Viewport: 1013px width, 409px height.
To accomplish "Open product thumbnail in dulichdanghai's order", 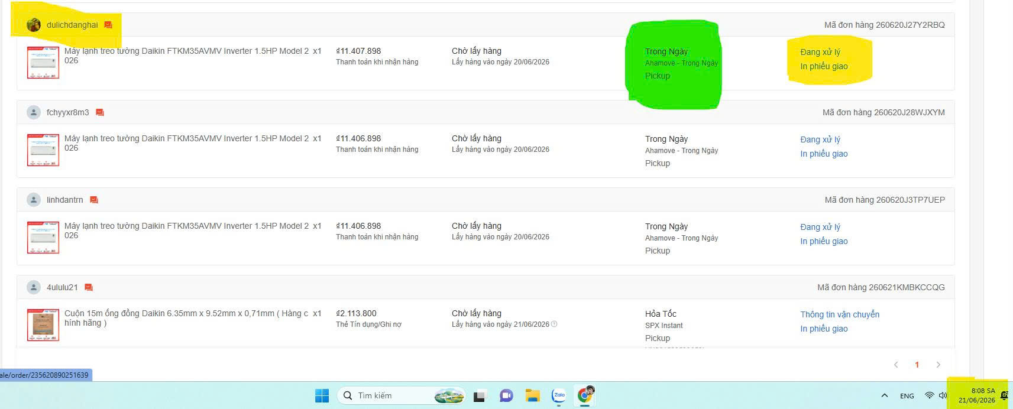I will (x=43, y=63).
